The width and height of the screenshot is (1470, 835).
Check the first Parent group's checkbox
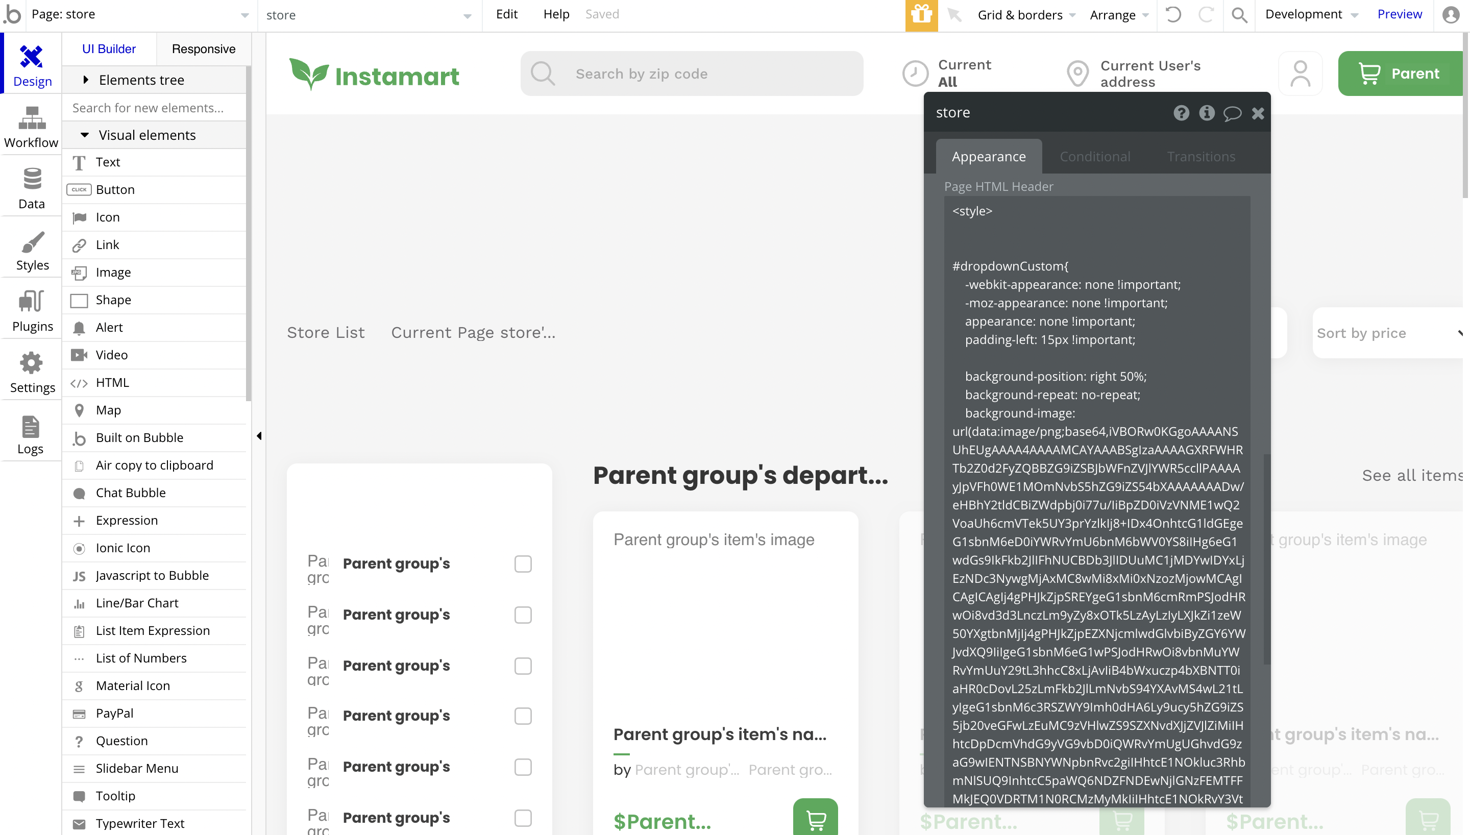522,564
